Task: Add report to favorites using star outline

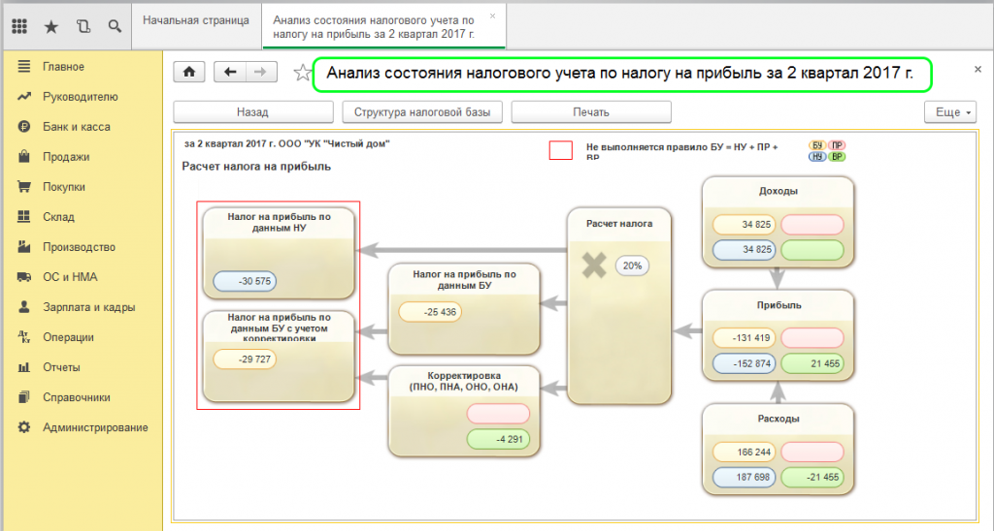Action: (302, 73)
